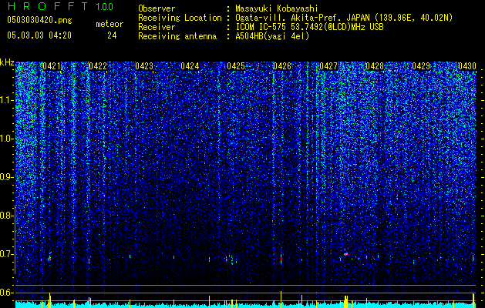Click the Observer label
This screenshot has height=308, width=485.
coord(157,8)
